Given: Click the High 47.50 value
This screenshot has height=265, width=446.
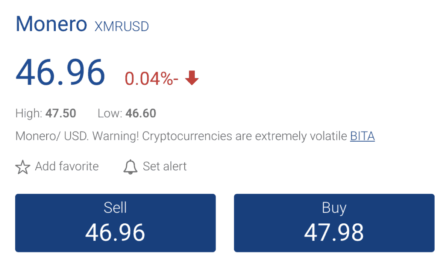Looking at the screenshot, I should [x=61, y=113].
